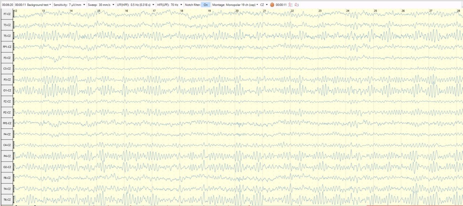This screenshot has width=463, height=206.
Task: Click the 19 second time marker
Action: pyautogui.click(x=209, y=11)
